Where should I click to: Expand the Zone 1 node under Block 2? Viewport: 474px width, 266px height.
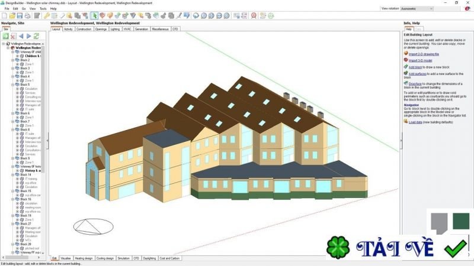17,64
